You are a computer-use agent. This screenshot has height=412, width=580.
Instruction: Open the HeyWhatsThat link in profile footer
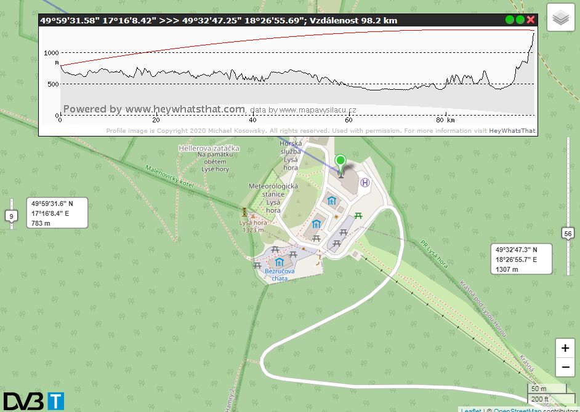514,131
